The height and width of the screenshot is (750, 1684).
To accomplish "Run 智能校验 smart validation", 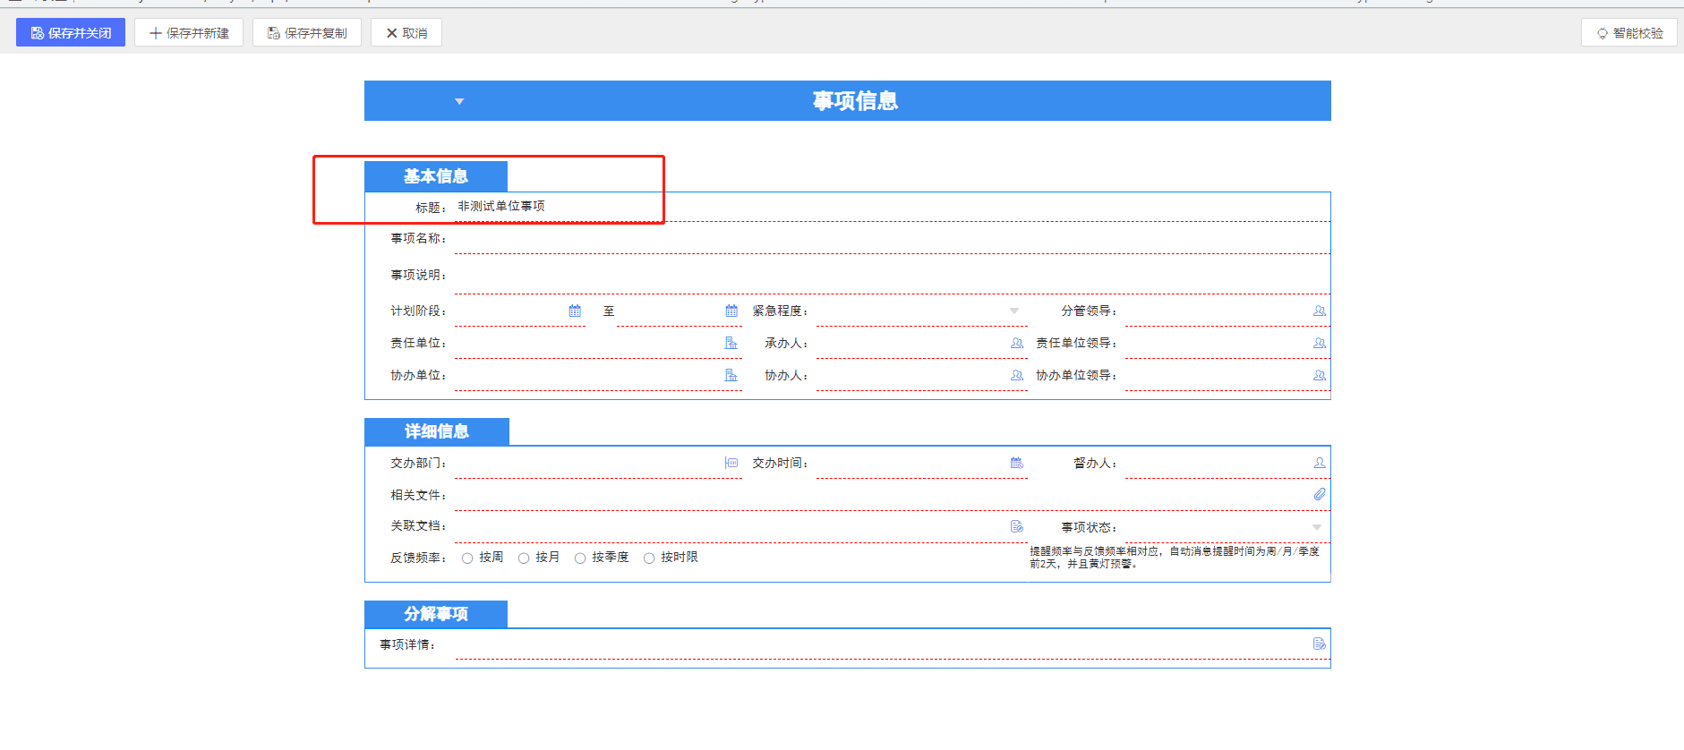I will [x=1629, y=33].
